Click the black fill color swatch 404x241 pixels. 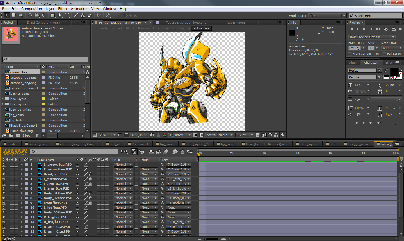click(x=394, y=71)
